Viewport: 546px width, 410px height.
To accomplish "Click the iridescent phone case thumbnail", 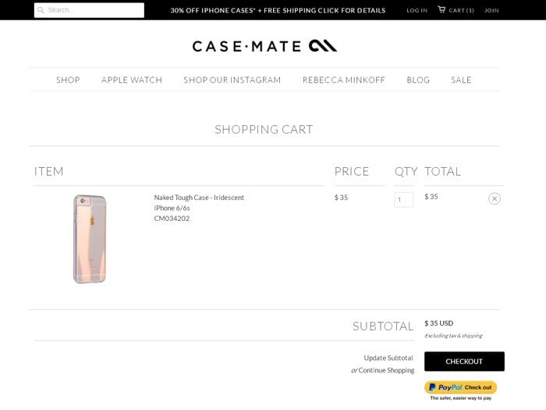I will pyautogui.click(x=90, y=238).
